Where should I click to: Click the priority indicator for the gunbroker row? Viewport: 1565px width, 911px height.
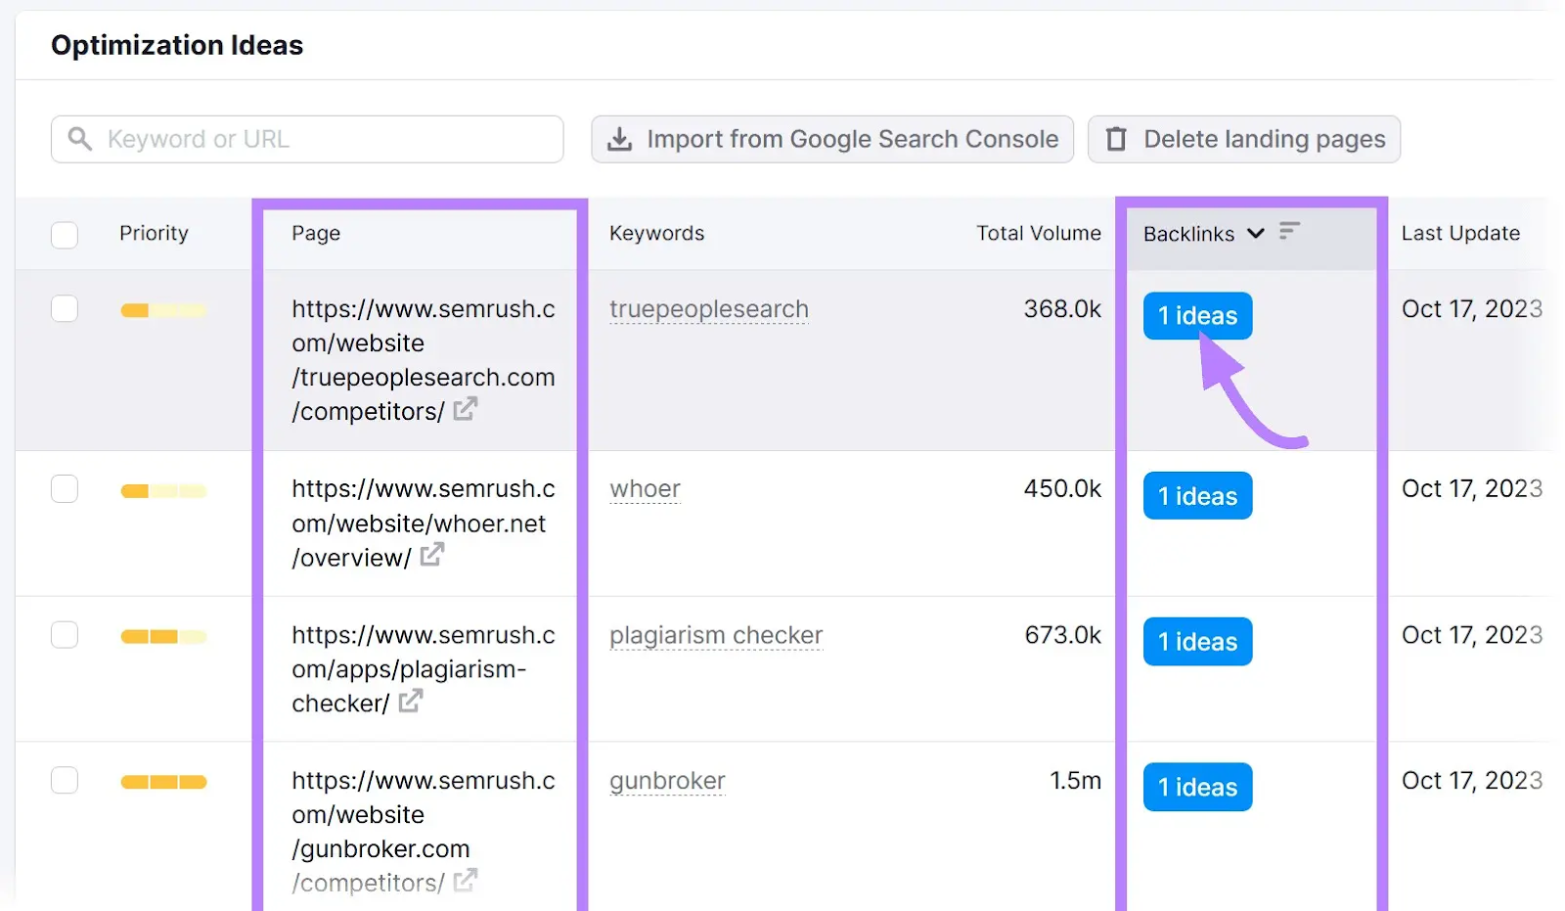pyautogui.click(x=162, y=782)
